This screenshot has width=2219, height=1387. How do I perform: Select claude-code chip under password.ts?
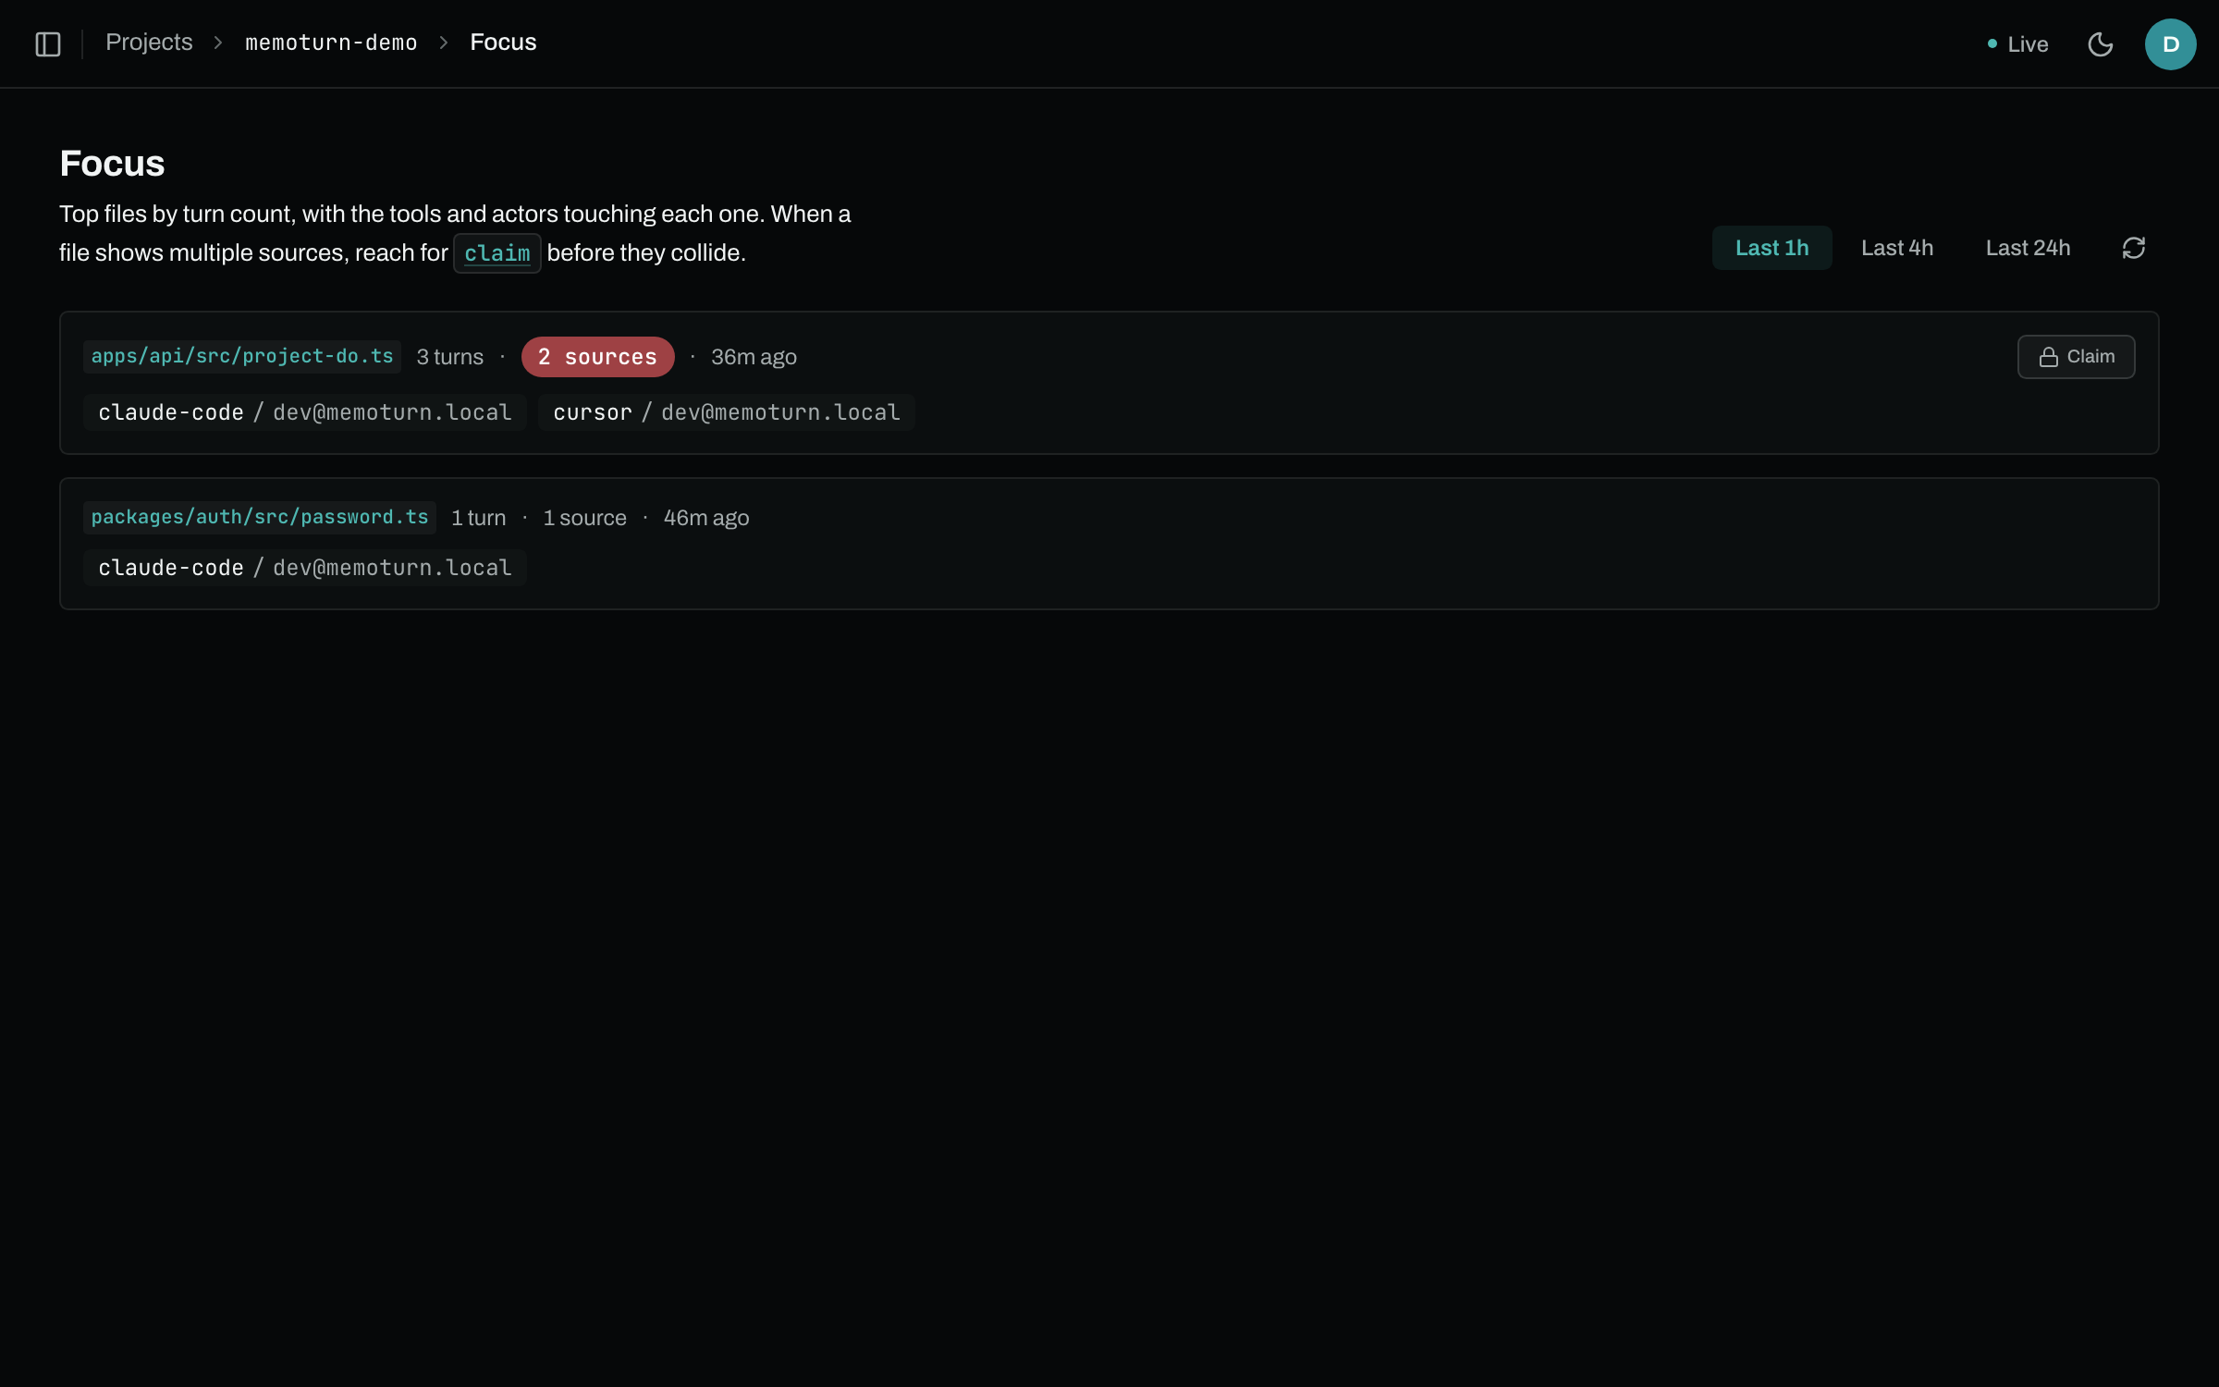[x=305, y=568]
